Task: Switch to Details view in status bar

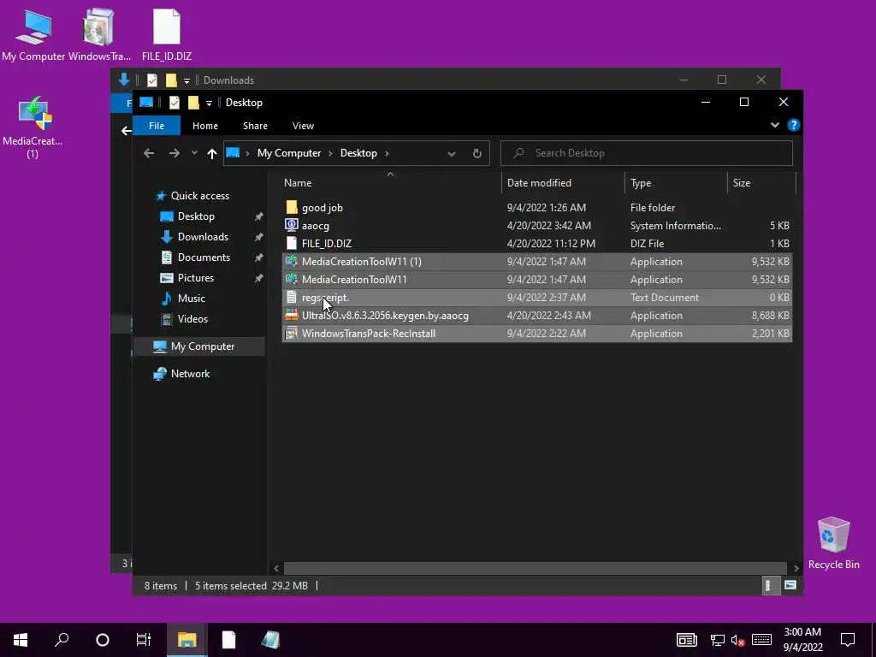Action: coord(771,585)
